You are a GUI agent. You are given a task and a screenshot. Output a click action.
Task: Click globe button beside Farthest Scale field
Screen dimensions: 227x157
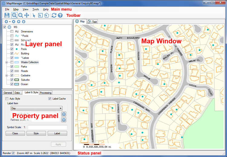64,120
